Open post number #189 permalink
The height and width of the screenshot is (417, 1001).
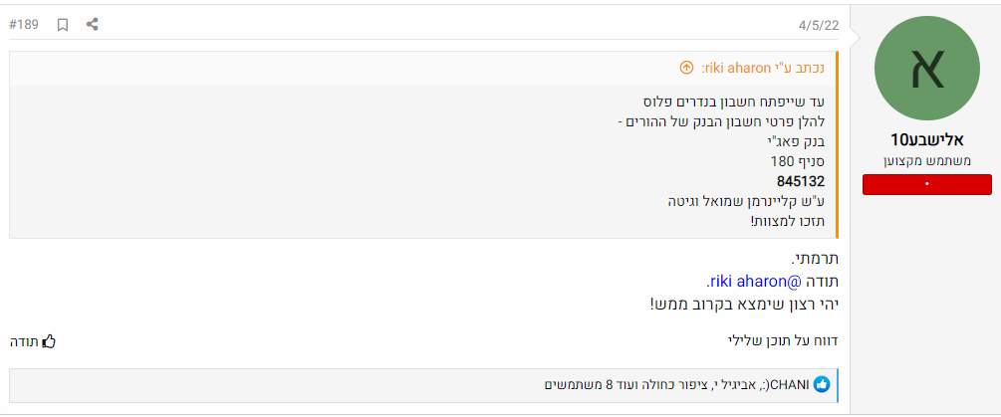coord(24,24)
